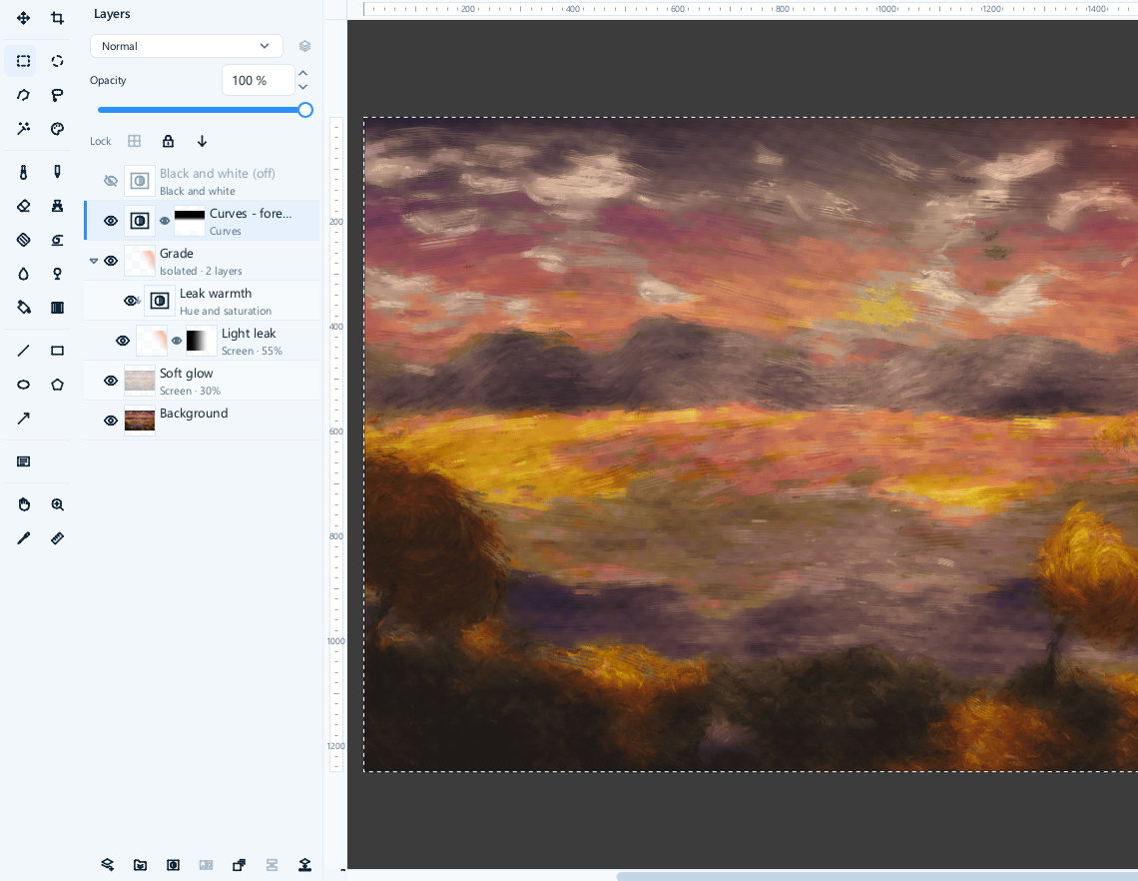Collapse the Grade group triangle
The width and height of the screenshot is (1138, 881).
tap(94, 261)
